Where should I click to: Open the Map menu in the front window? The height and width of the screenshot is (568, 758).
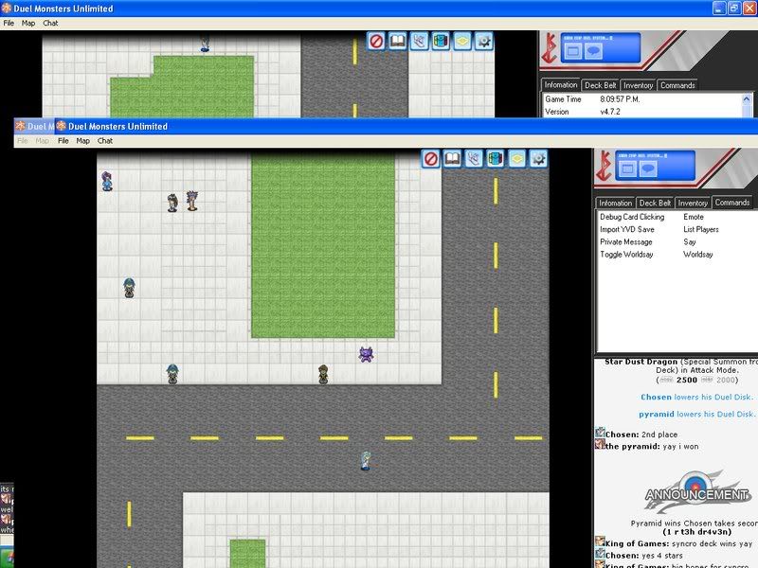pos(83,141)
